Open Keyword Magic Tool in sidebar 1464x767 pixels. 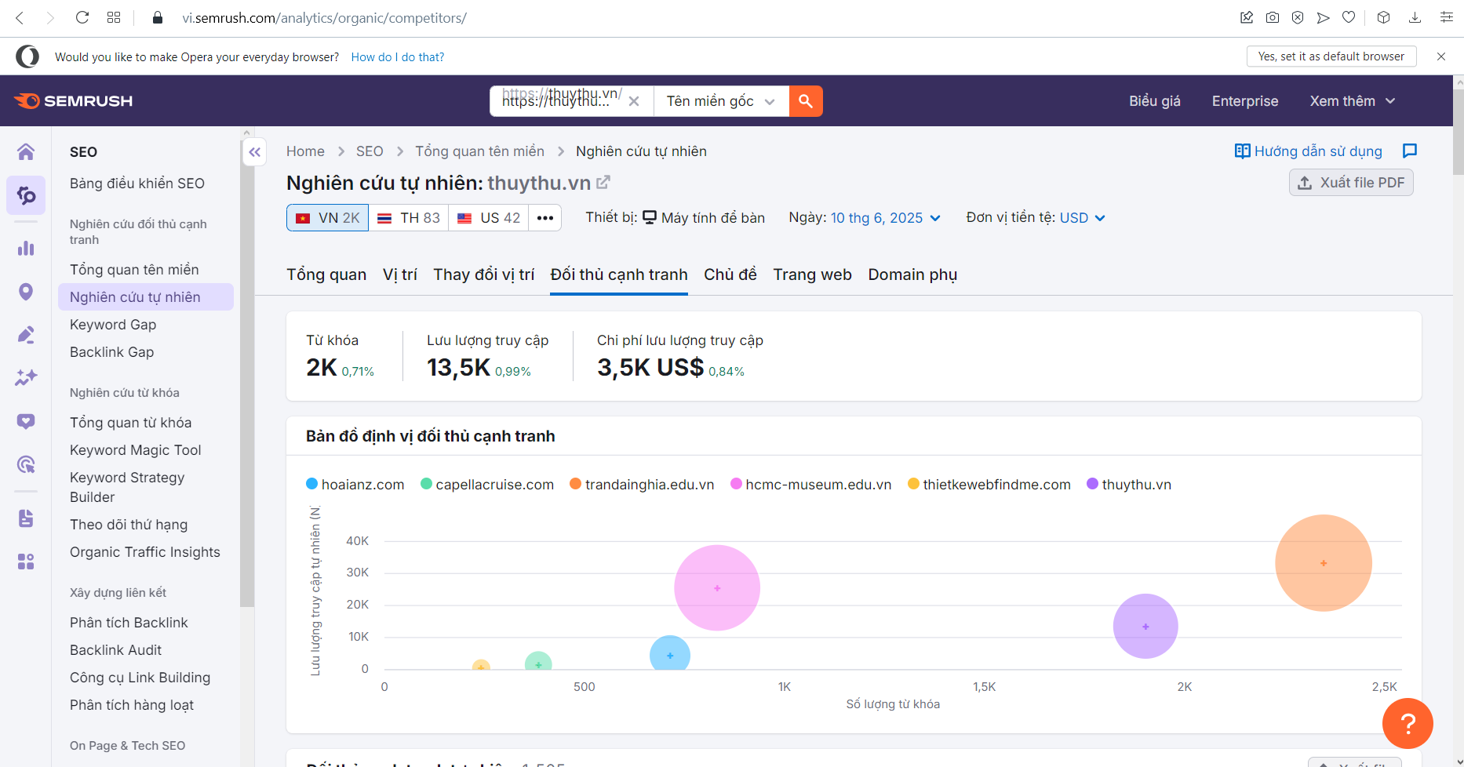coord(136,450)
